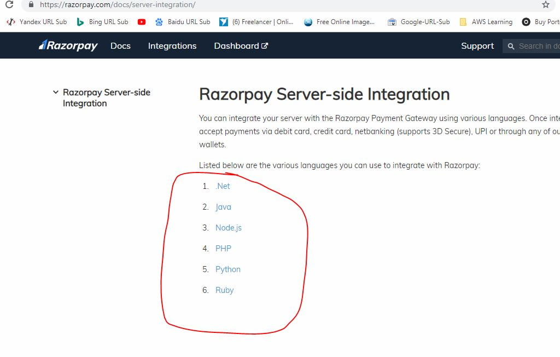This screenshot has width=560, height=357.
Task: Open the YouTube bookmark icon
Action: coord(142,22)
